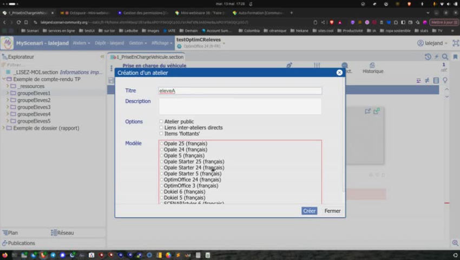Collapse Exemple de compte-rendu TP
This screenshot has width=460, height=260.
4,79
